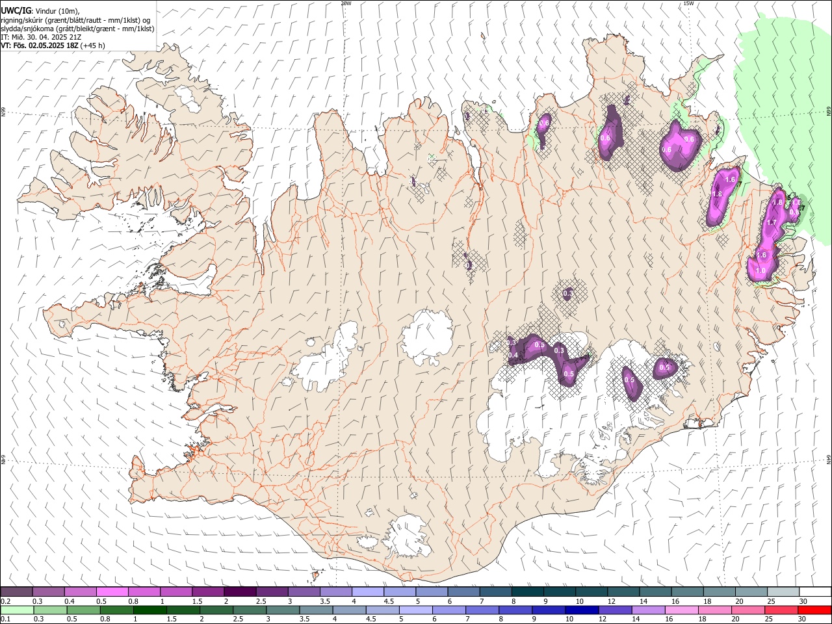Click the '20W' longitude label

[x=346, y=3]
